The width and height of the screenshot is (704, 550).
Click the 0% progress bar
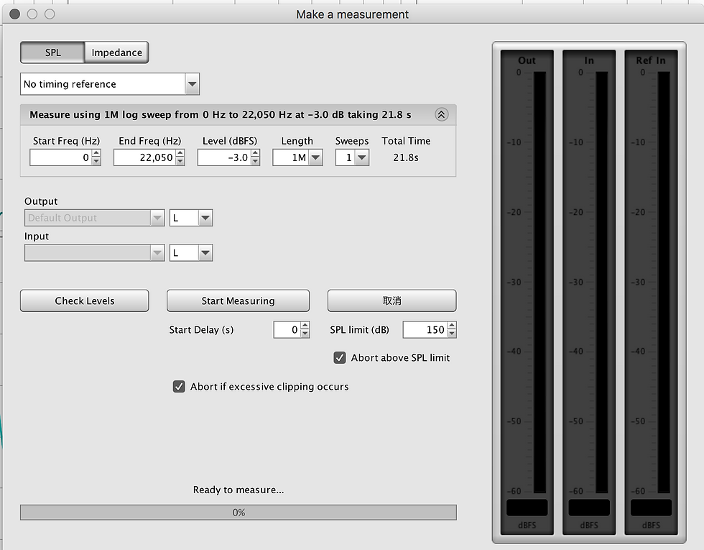[238, 512]
